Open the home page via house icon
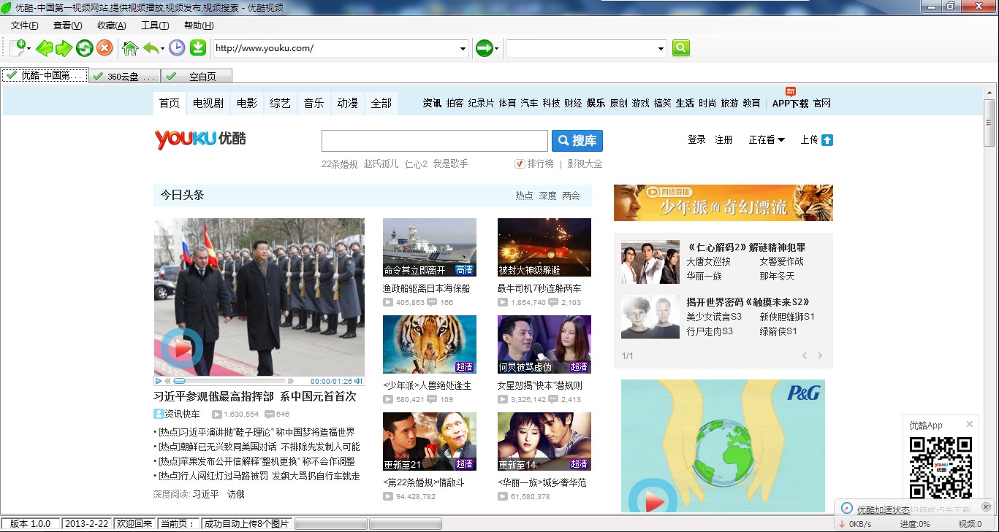999x532 pixels. pyautogui.click(x=130, y=48)
